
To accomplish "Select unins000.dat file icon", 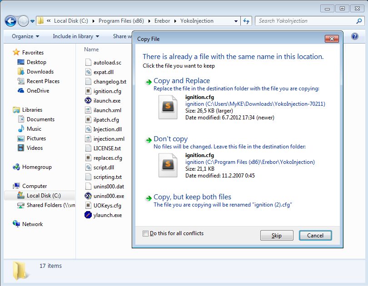I will coord(88,187).
